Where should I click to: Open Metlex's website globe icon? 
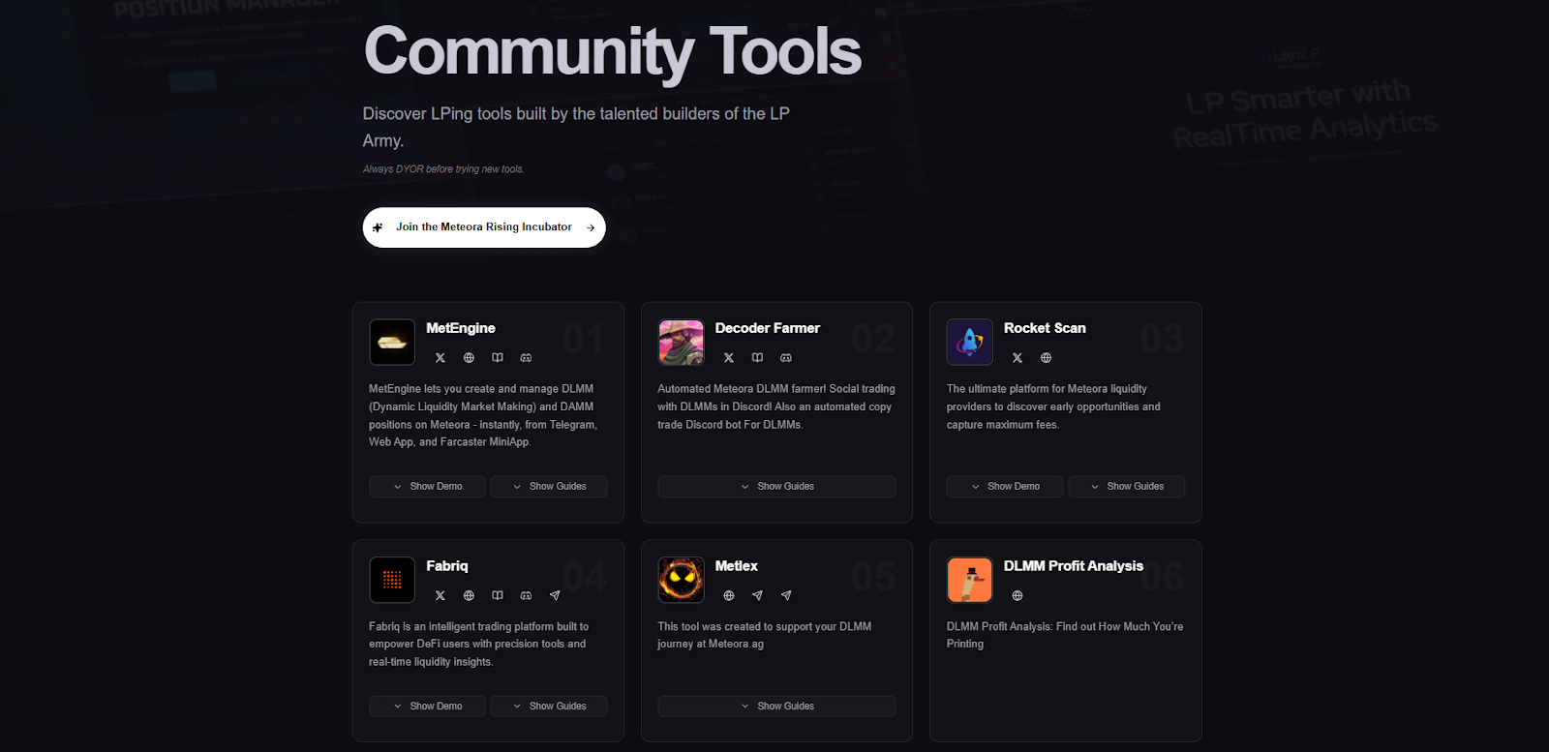[729, 596]
